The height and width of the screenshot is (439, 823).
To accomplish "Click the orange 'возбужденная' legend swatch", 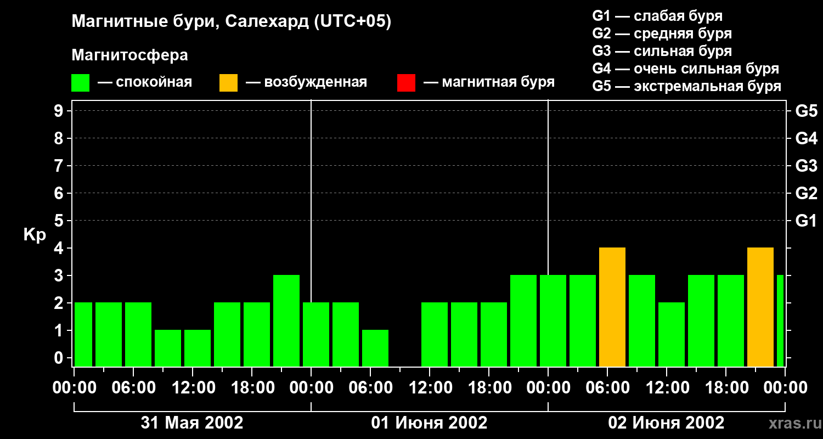I will point(228,83).
